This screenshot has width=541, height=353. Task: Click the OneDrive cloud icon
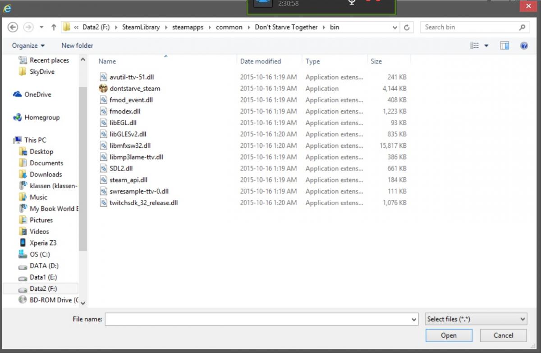[x=18, y=95]
